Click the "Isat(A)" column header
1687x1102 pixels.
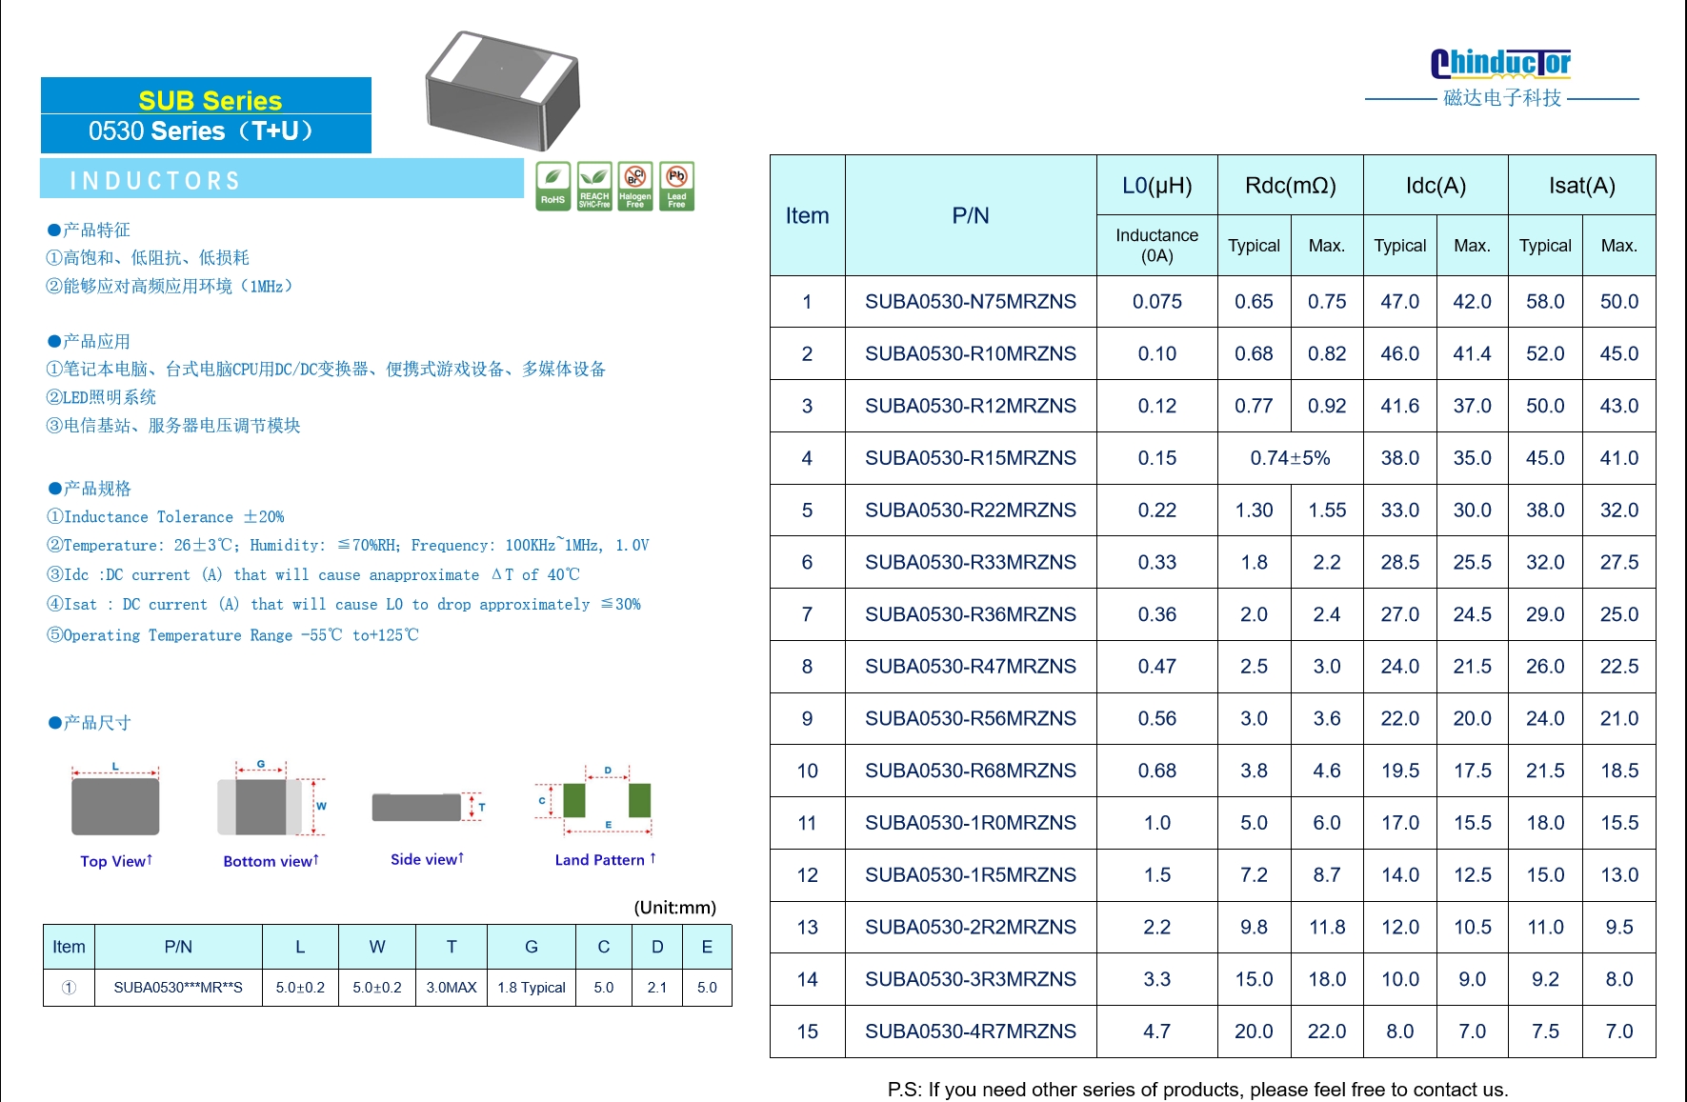pyautogui.click(x=1582, y=186)
